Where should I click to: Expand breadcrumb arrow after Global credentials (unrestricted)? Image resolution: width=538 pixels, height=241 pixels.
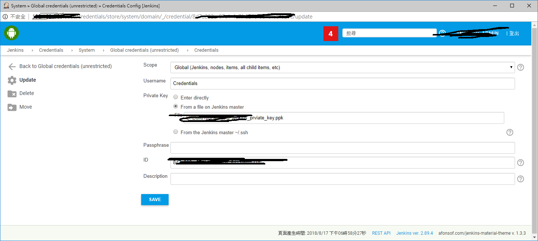coord(187,50)
